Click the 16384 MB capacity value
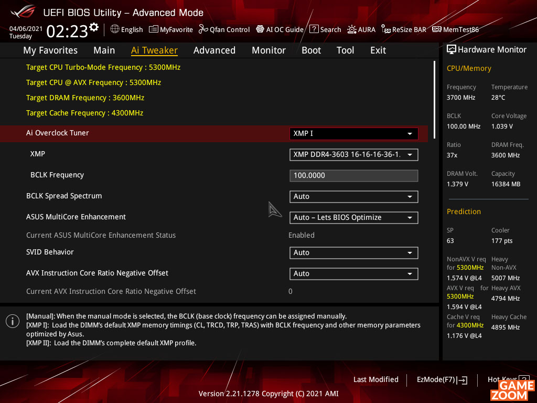537x403 pixels. [x=506, y=184]
